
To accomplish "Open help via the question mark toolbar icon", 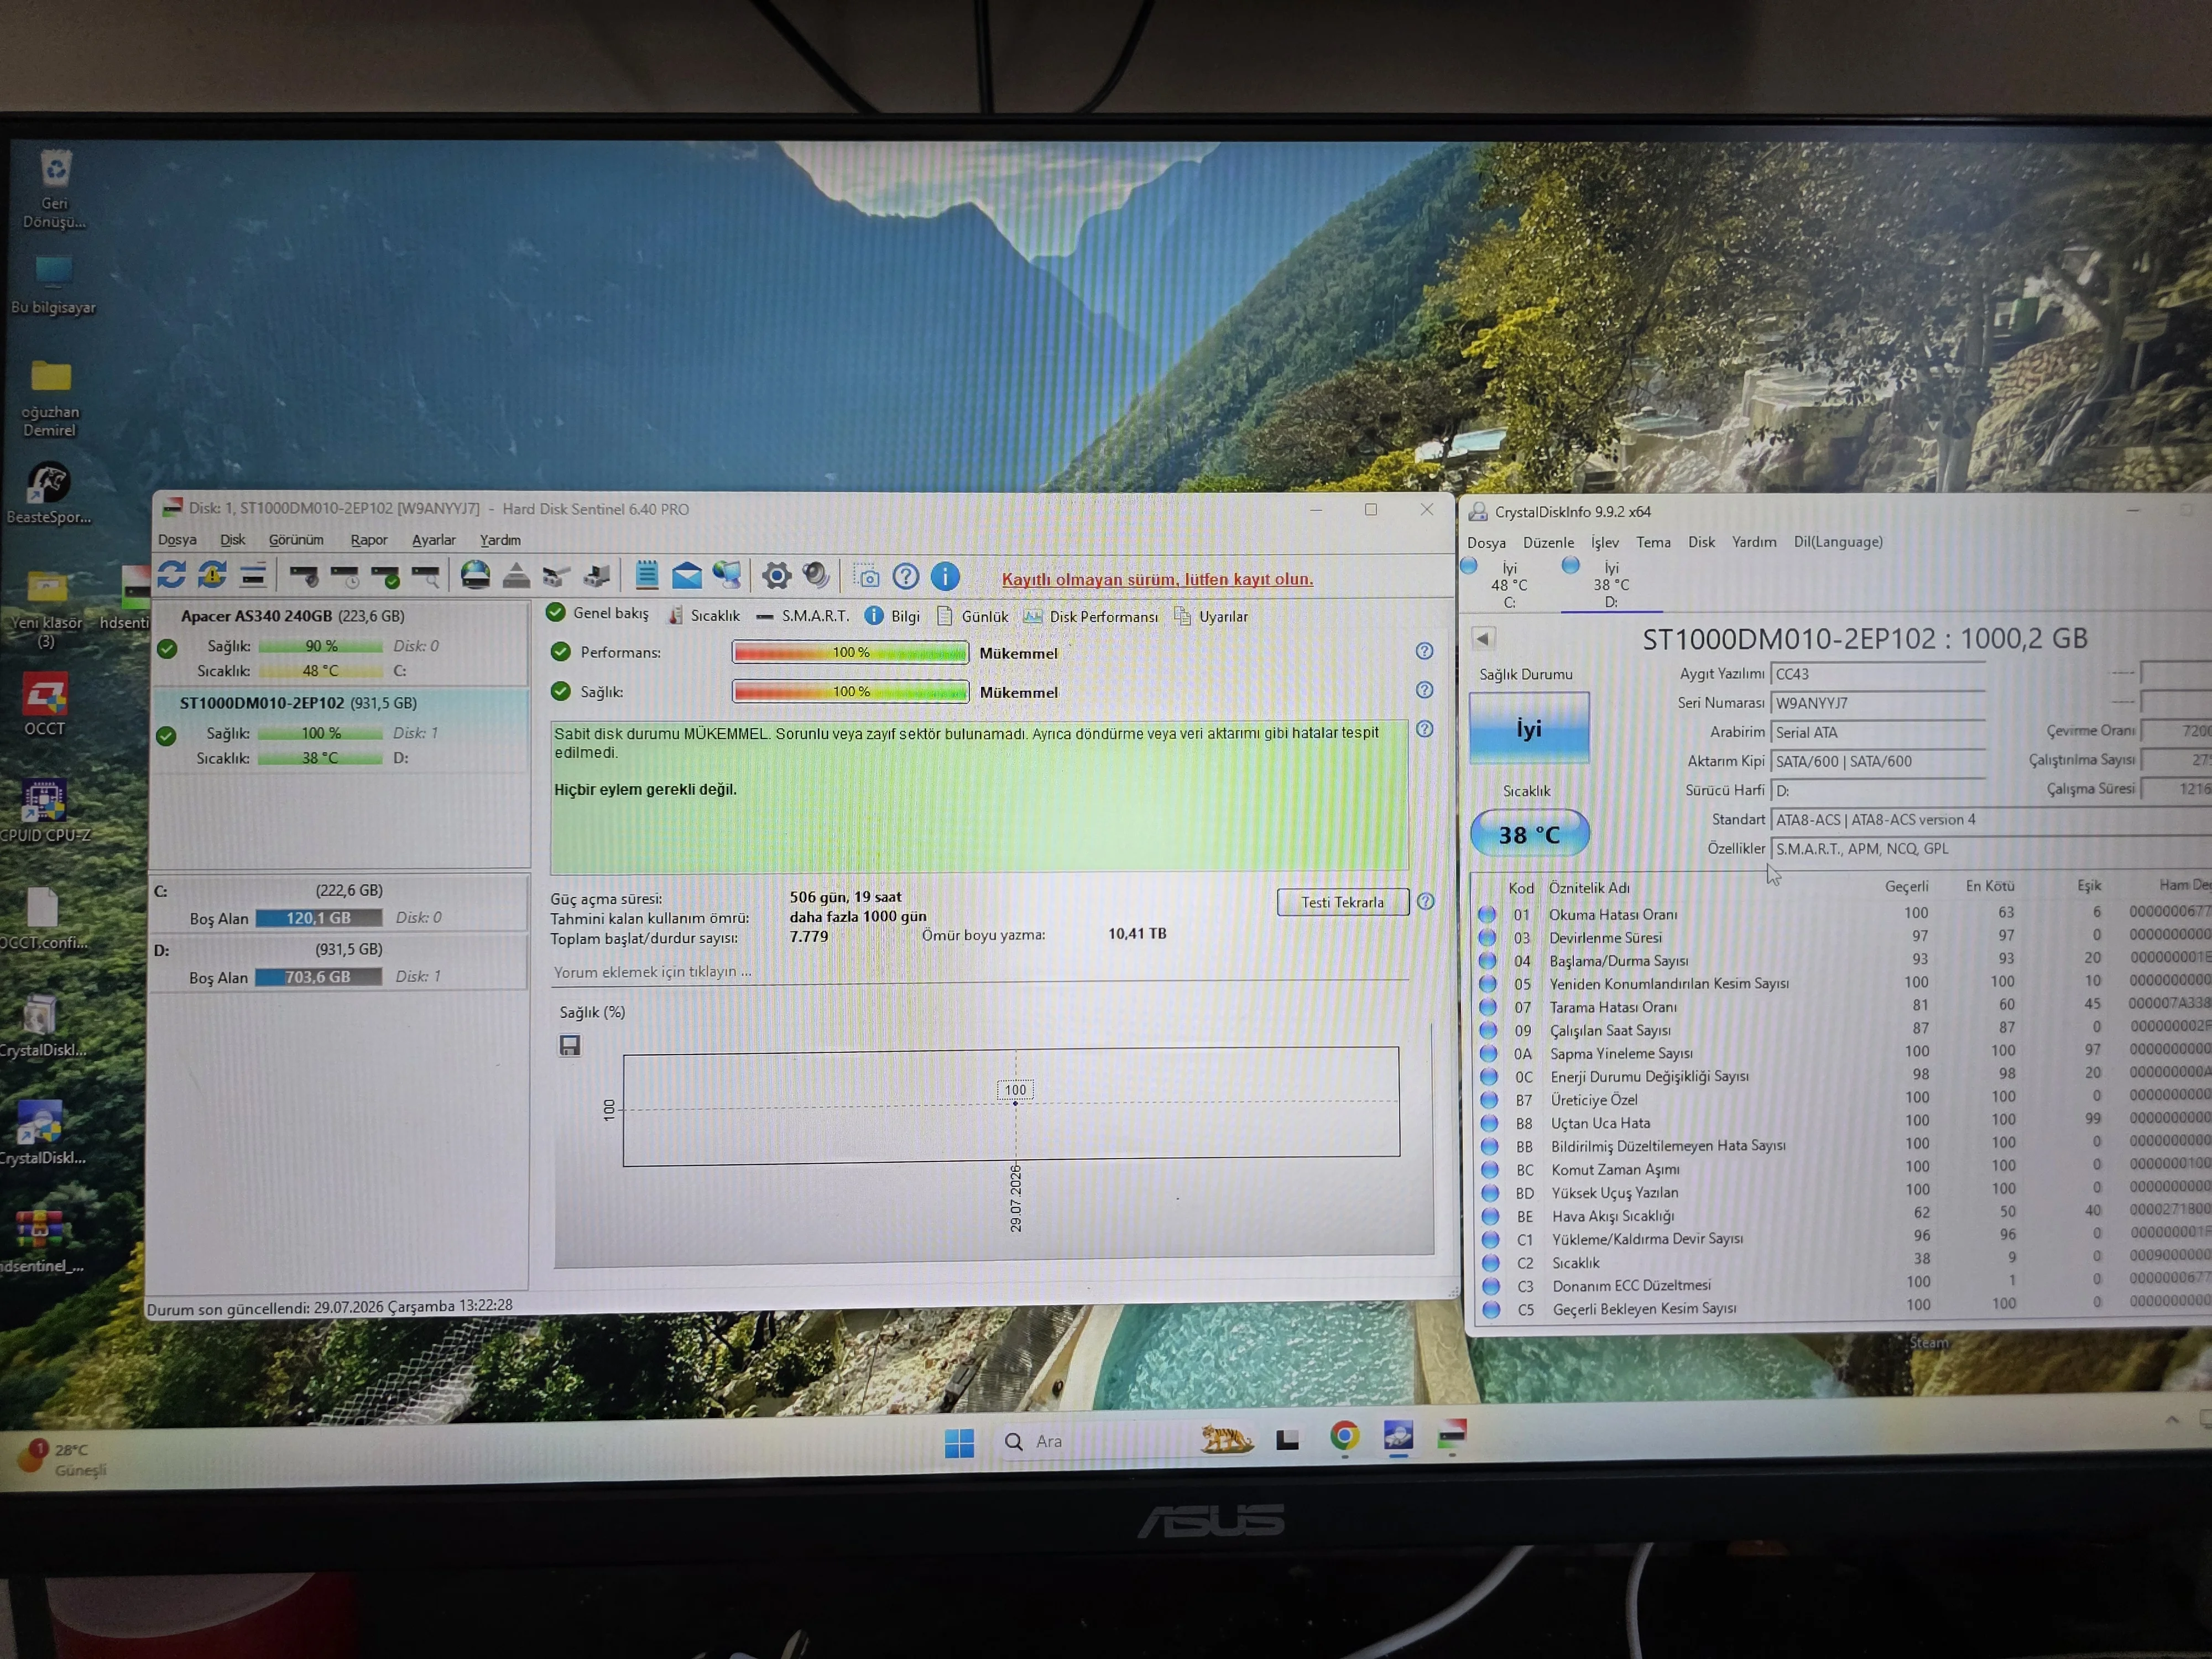I will tap(906, 576).
